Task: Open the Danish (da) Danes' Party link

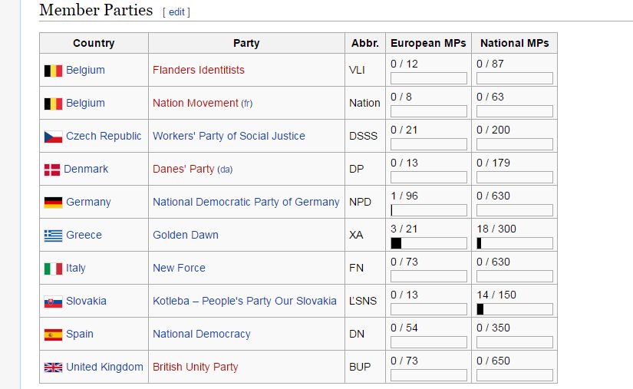Action: pyautogui.click(x=225, y=170)
